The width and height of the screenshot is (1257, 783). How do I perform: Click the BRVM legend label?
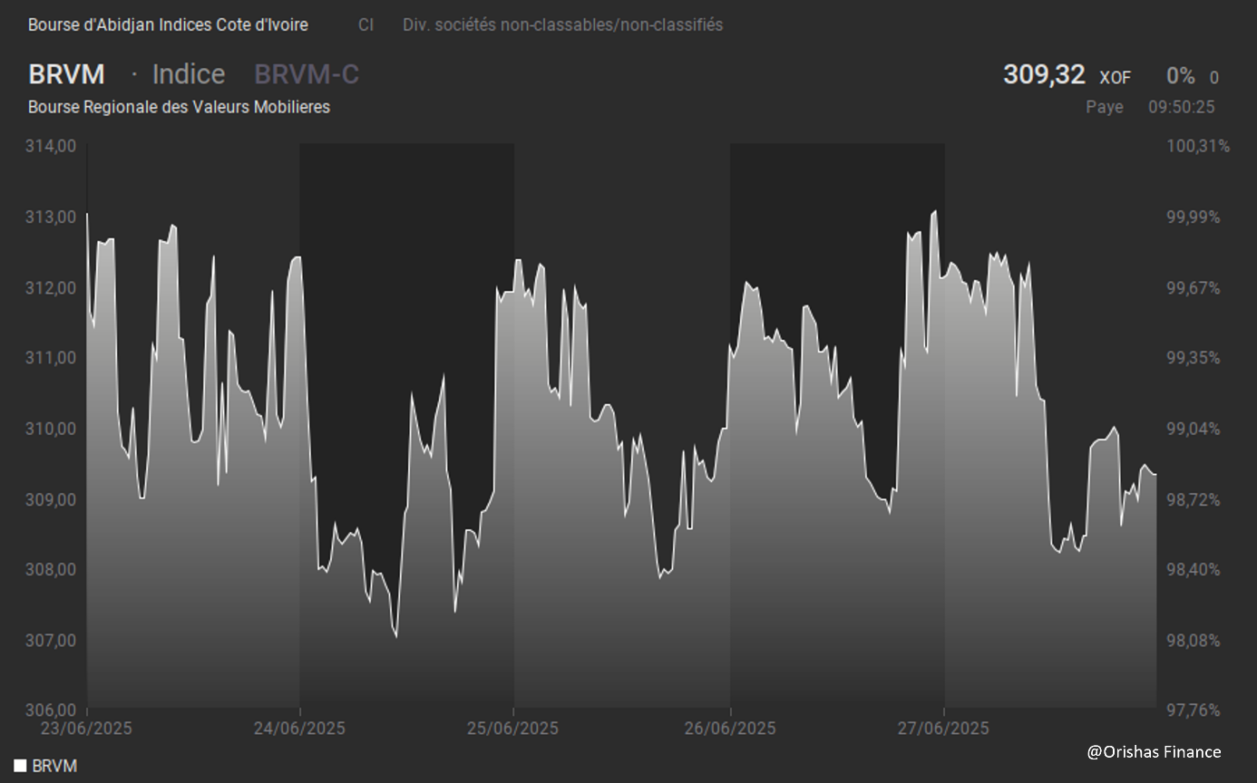point(54,766)
